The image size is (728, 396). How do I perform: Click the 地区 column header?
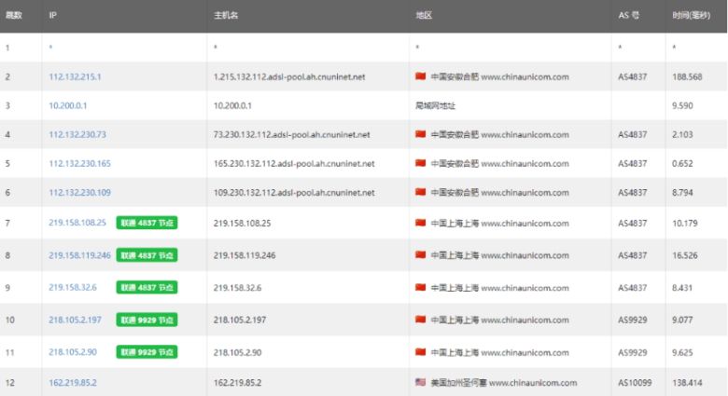[x=424, y=16]
